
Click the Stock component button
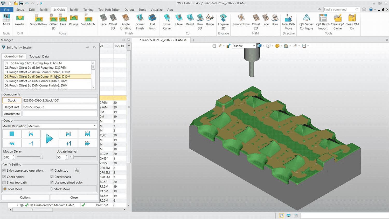click(x=12, y=100)
